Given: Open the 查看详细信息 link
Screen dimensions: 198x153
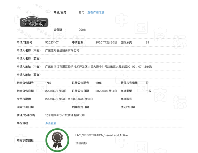Looking at the screenshot, I should click(x=96, y=12).
